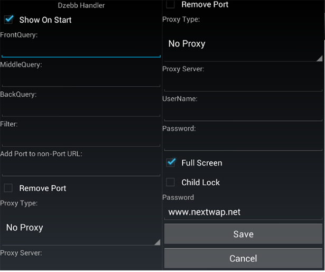325x272 pixels.
Task: Disable the Full Screen checkbox
Action: tap(171, 163)
